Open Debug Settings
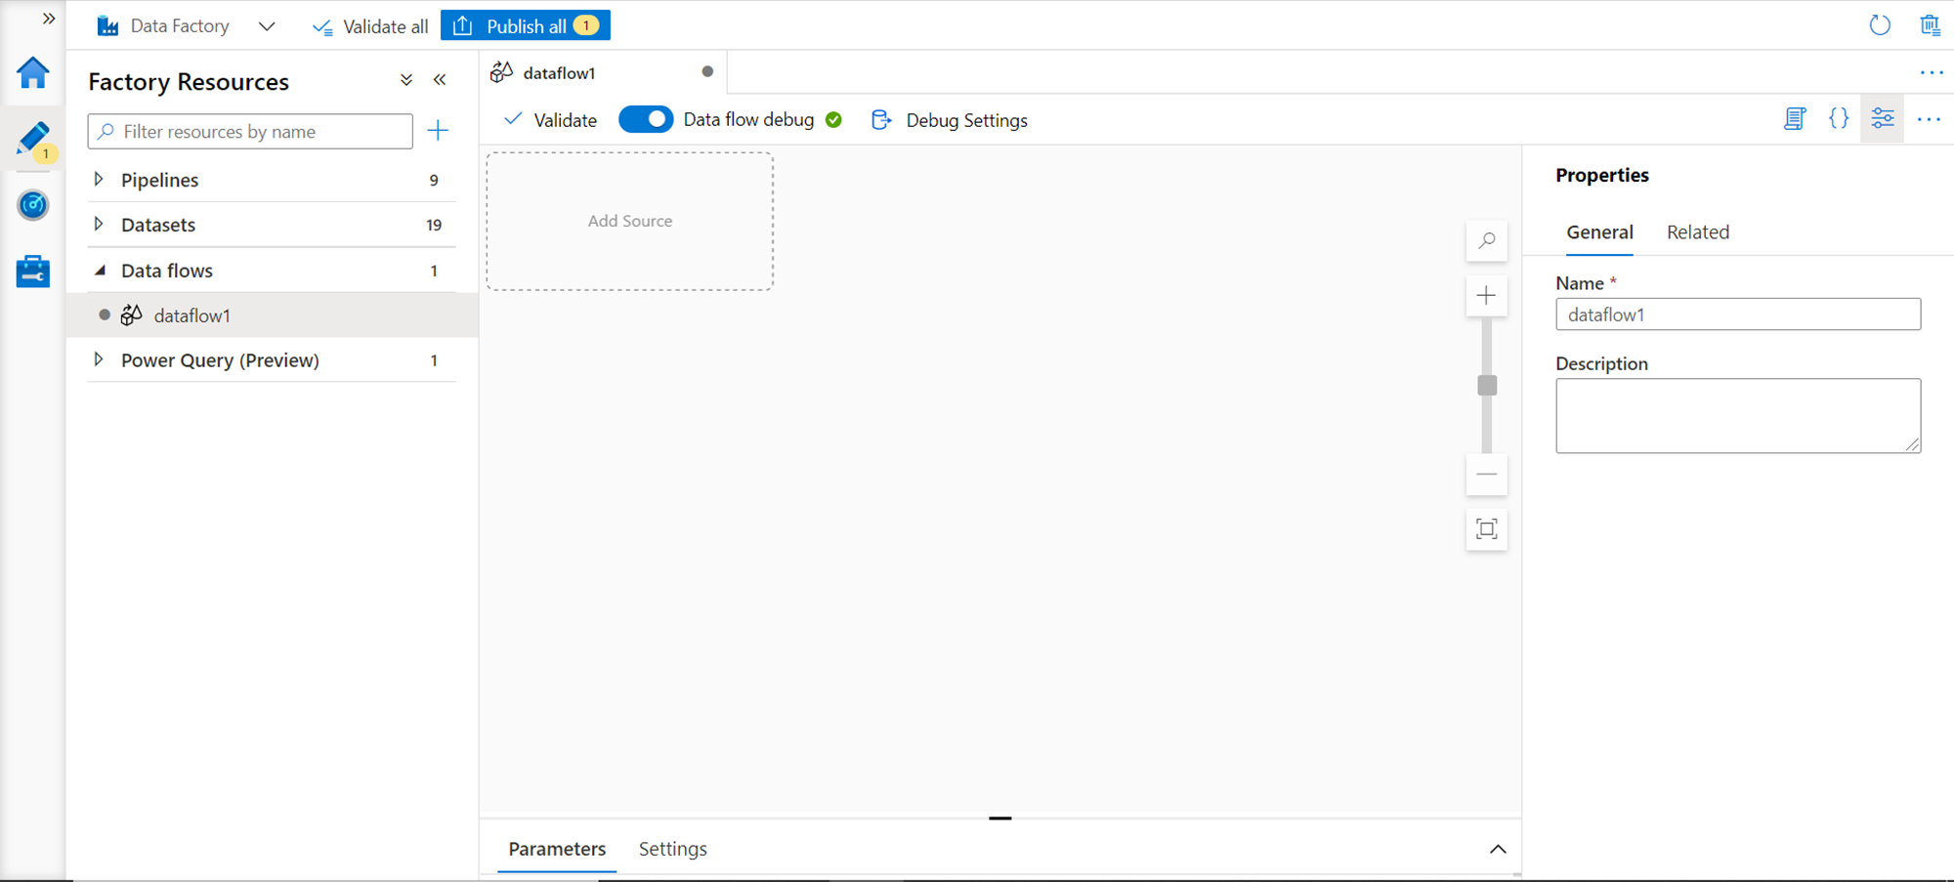Image resolution: width=1954 pixels, height=882 pixels. point(949,120)
